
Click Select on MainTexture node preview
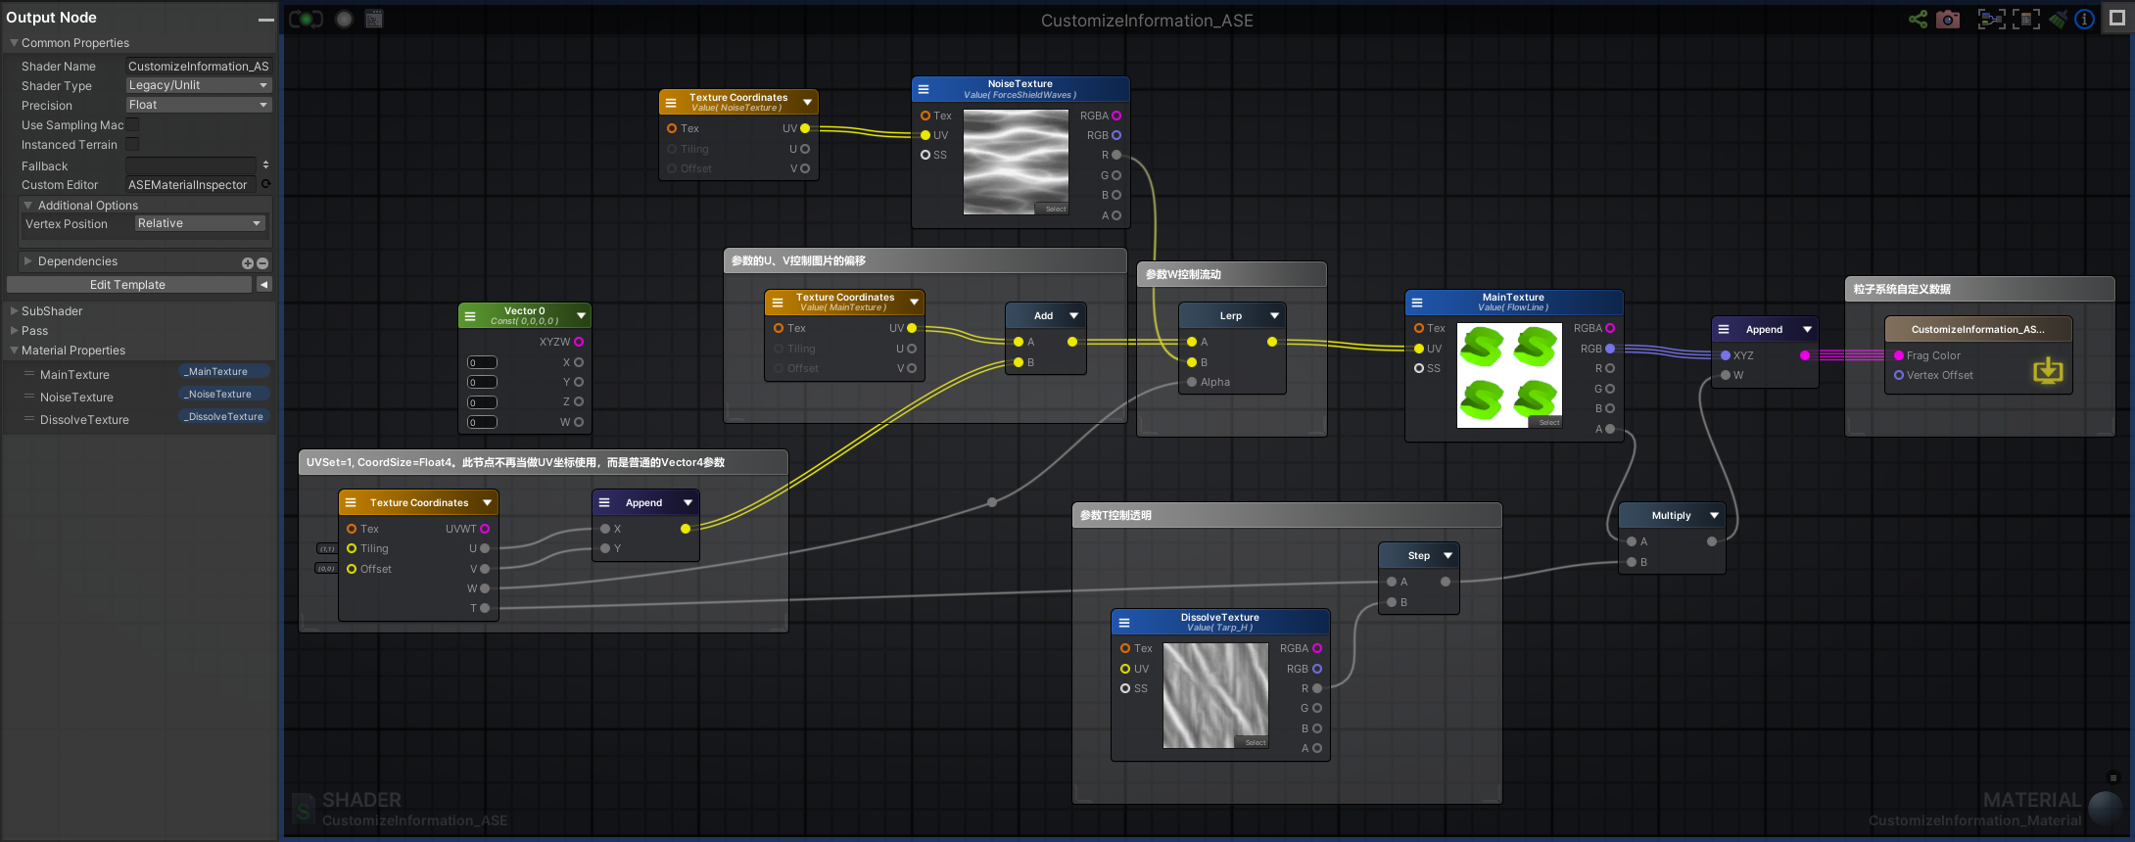pos(1547,422)
